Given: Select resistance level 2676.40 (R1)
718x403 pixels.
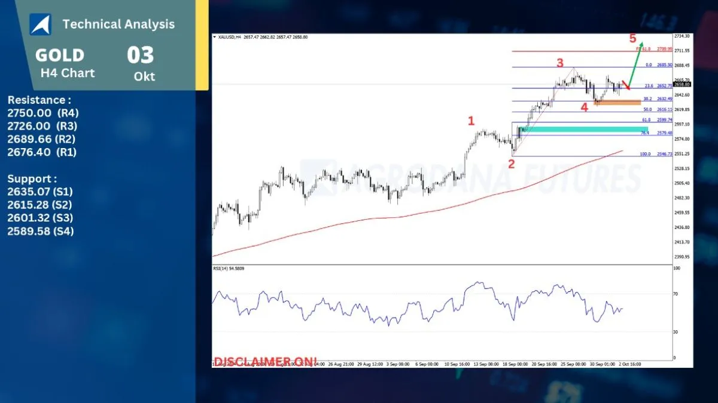Looking at the screenshot, I should click(42, 152).
